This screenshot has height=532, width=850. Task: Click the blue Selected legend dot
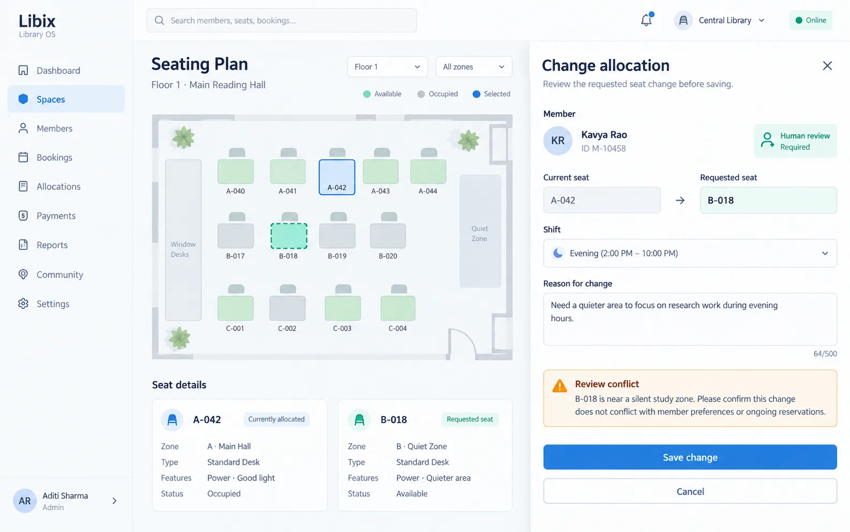(x=476, y=94)
